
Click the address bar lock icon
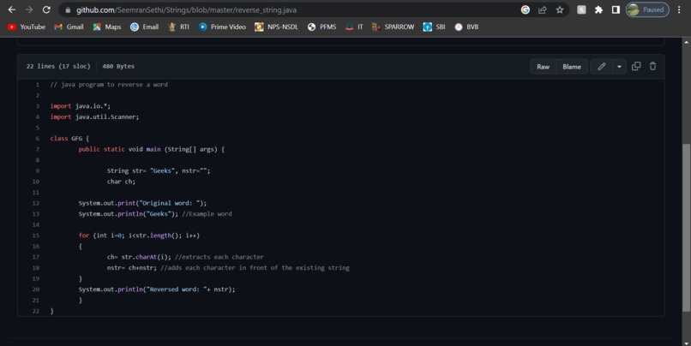tap(68, 9)
